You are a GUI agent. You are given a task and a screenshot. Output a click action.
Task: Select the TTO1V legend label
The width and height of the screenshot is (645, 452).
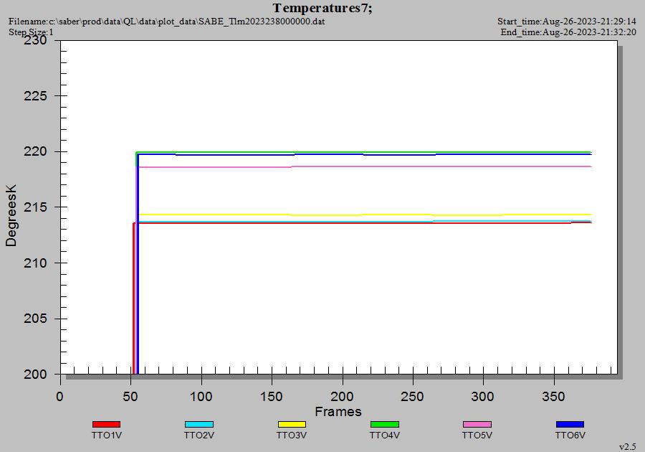coord(107,435)
